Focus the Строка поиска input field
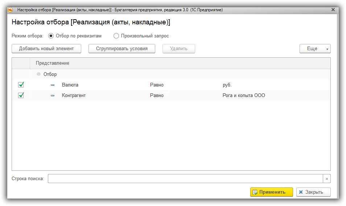Image resolution: width=346 pixels, height=206 pixels. tap(185, 179)
